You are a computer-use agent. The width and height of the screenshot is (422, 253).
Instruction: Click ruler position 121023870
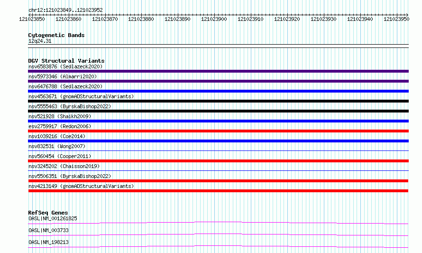pos(105,19)
